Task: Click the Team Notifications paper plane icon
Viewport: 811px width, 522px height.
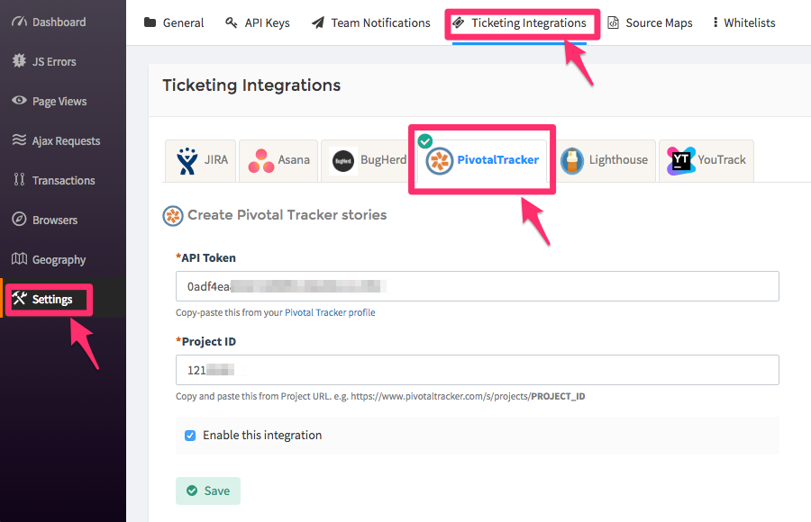Action: click(x=318, y=22)
